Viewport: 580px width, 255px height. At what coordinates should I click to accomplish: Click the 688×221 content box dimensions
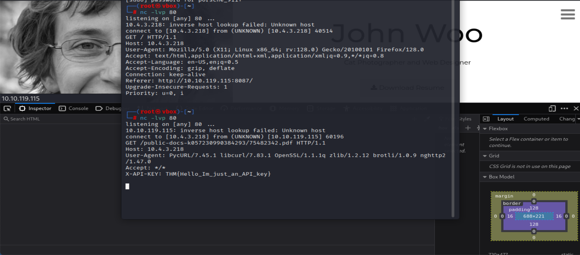click(534, 216)
